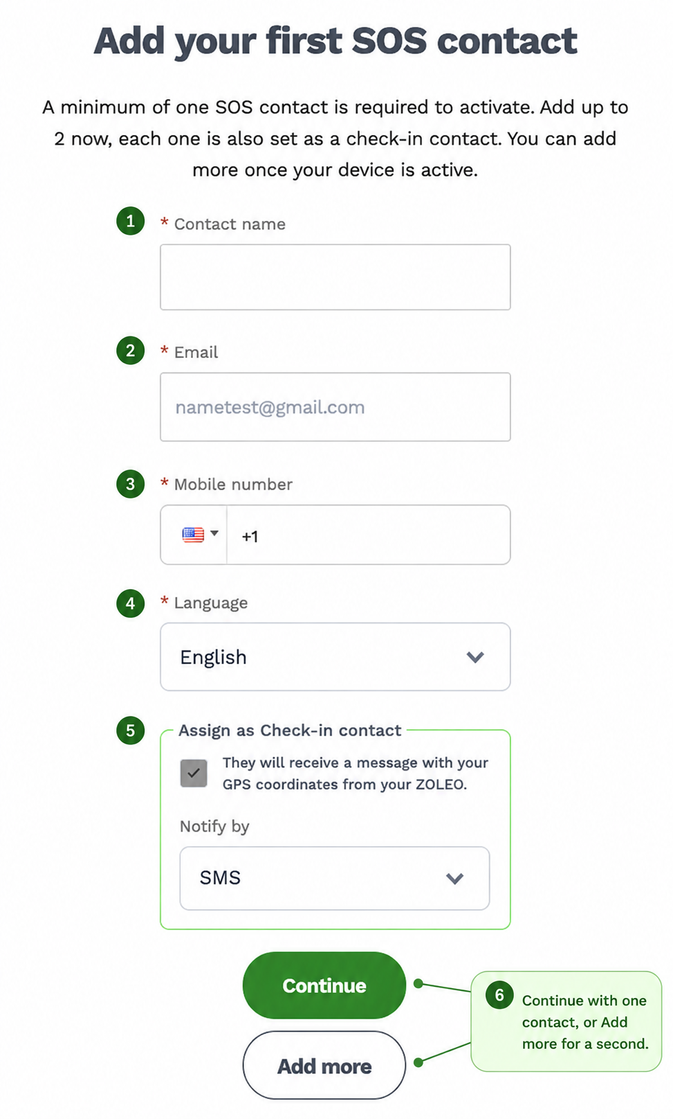
Task: Open the Notify by SMS dropdown
Action: tap(335, 878)
